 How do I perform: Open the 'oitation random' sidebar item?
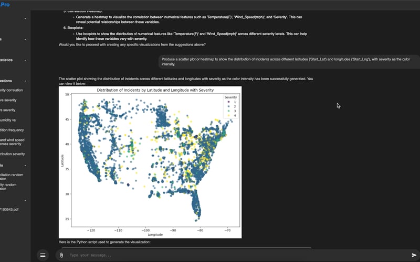coord(12,177)
